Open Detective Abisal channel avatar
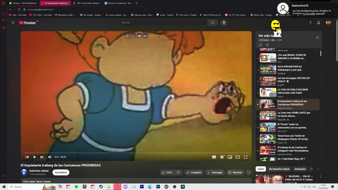338x190 pixels. 24,172
